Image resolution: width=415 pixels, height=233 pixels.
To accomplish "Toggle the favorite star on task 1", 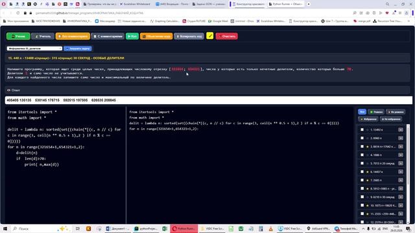I will (368, 129).
